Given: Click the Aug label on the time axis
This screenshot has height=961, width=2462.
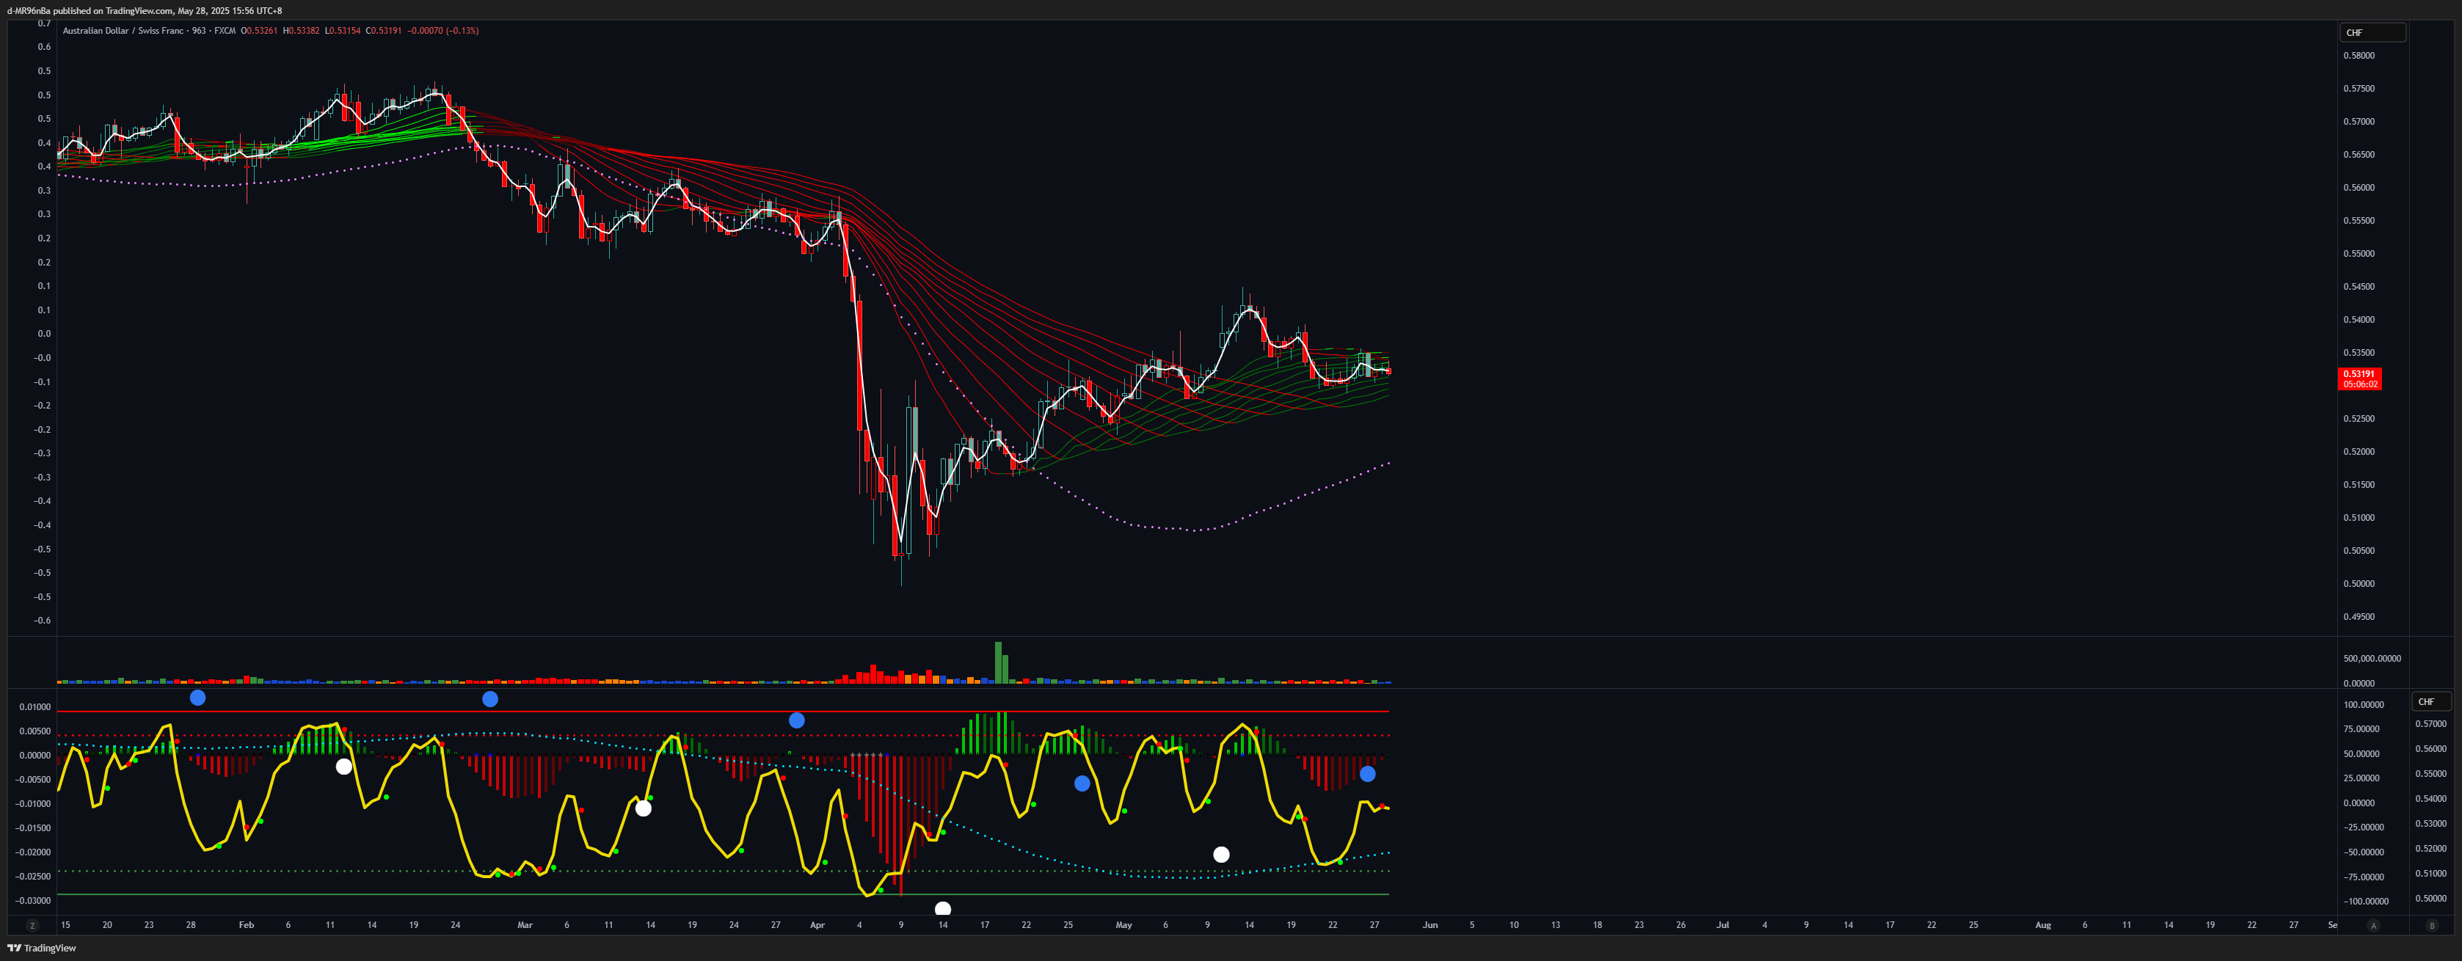Looking at the screenshot, I should click(2042, 925).
